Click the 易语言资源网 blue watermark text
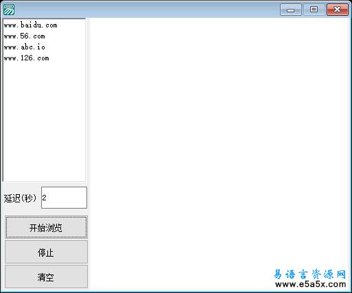 tap(309, 274)
